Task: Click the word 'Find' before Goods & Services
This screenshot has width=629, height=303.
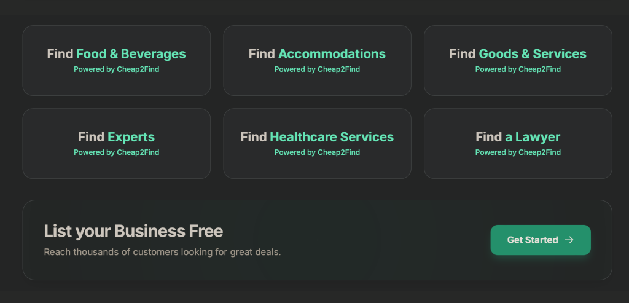Action: tap(463, 54)
